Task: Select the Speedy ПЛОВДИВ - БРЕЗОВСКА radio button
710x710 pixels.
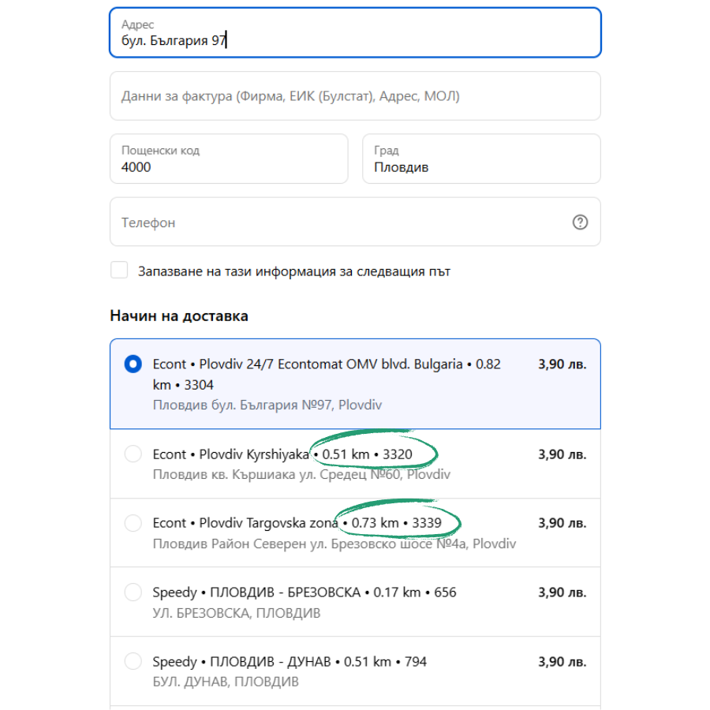Action: pos(133,592)
